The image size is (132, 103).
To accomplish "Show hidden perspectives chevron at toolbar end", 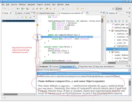I will point(130,8).
